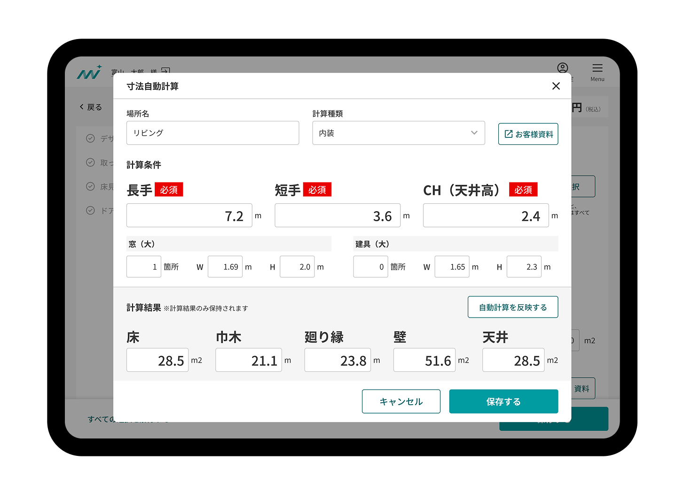This screenshot has width=684, height=494.
Task: Open the hamburger Menu icon
Action: (597, 68)
